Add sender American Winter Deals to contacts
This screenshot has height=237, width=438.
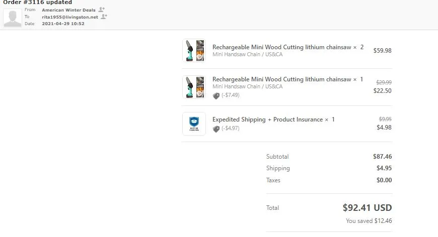[x=102, y=10]
